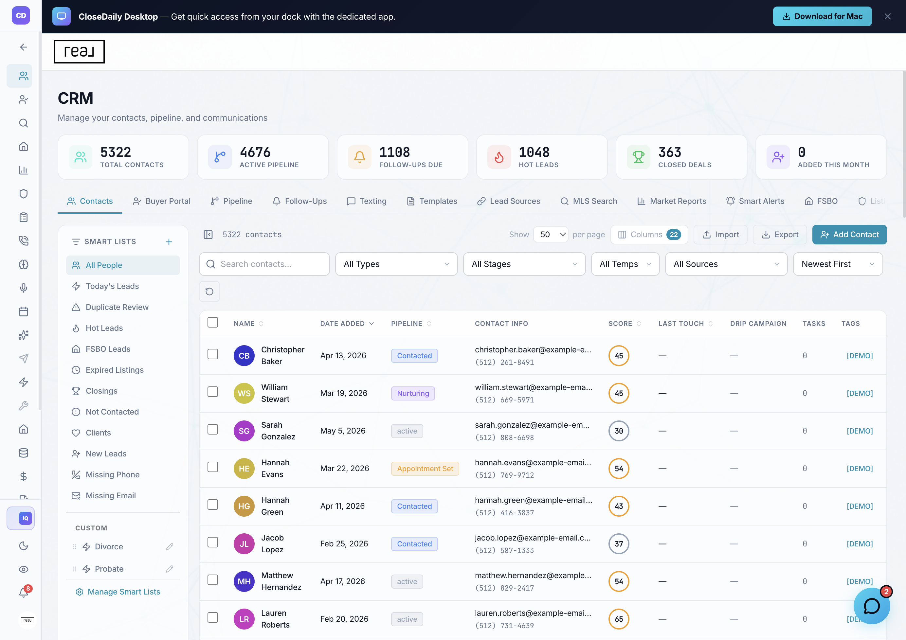The image size is (906, 640).
Task: Open the wrench tools sidebar icon
Action: tap(23, 406)
